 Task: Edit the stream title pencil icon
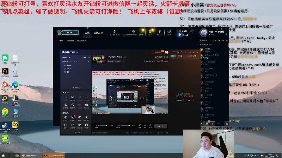[x=125, y=57]
